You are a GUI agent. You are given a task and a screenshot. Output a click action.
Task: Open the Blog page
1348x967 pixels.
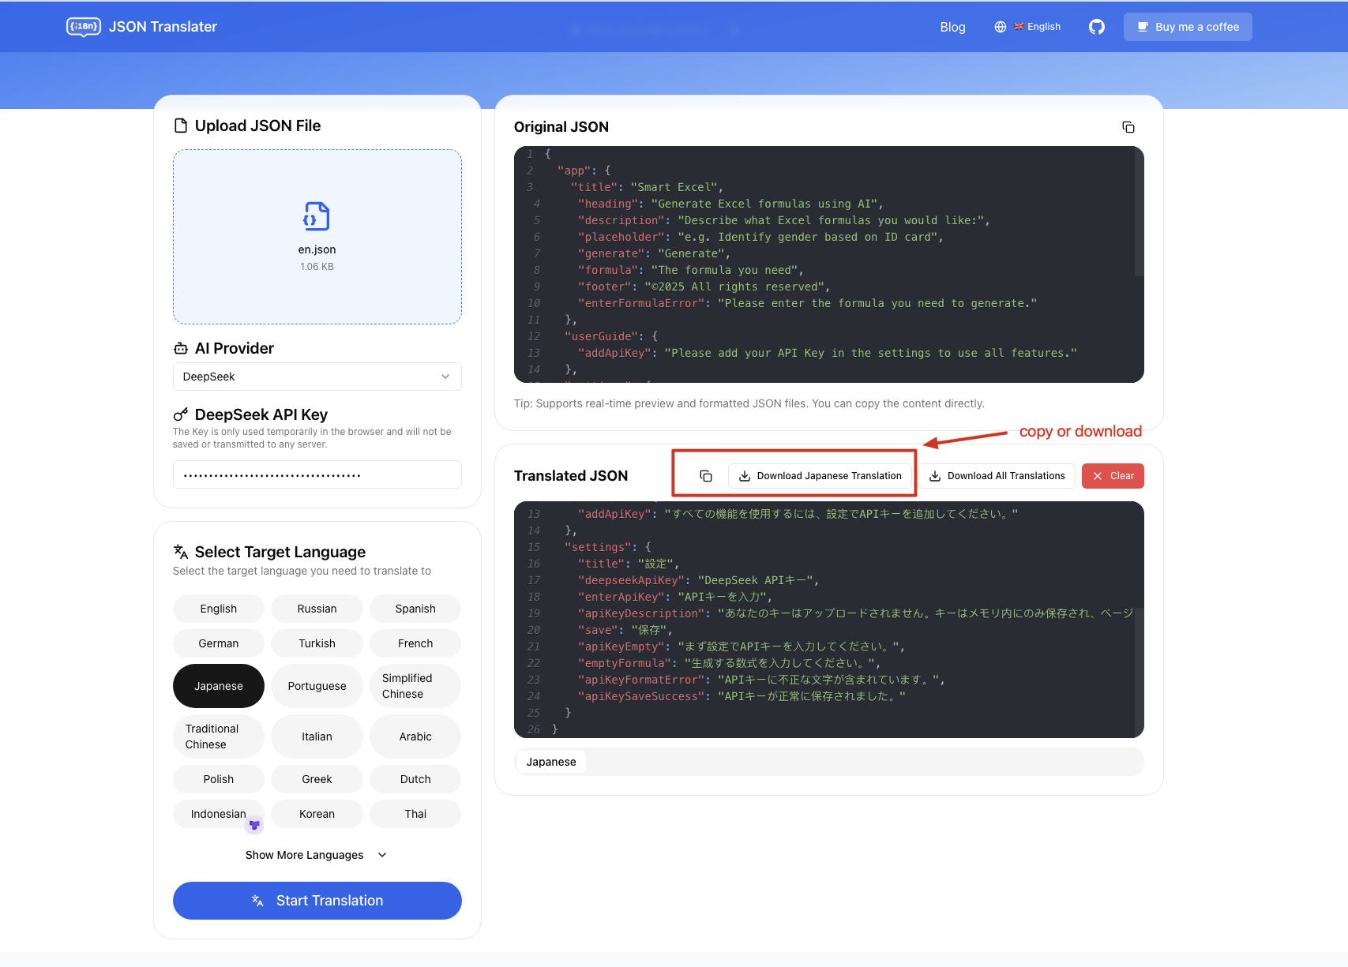tap(952, 27)
